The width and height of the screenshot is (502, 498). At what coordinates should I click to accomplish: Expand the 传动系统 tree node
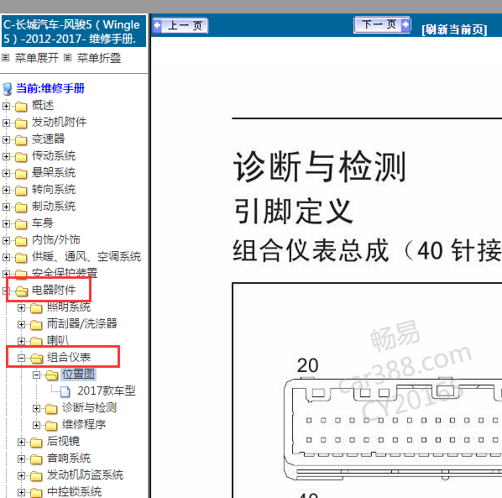(6, 156)
